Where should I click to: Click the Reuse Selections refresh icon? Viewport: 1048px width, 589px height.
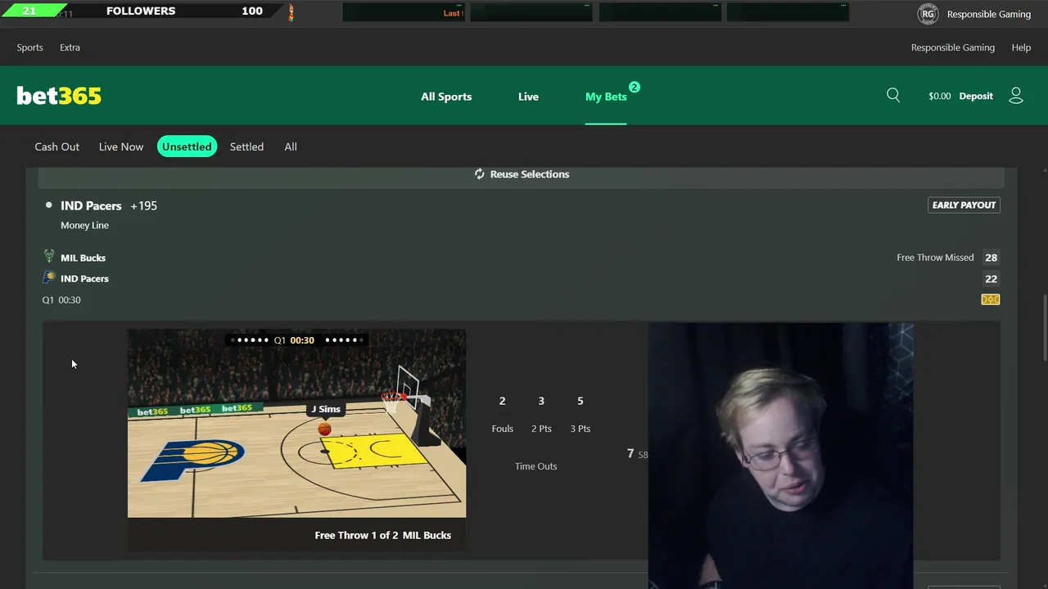coord(480,174)
